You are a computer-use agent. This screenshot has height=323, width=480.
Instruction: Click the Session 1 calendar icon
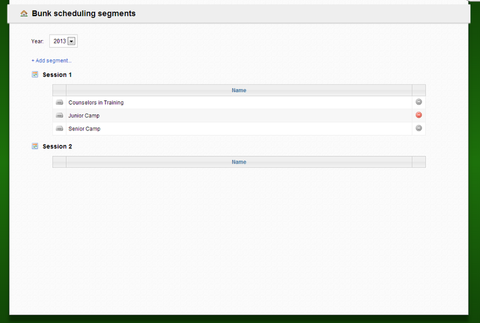35,74
